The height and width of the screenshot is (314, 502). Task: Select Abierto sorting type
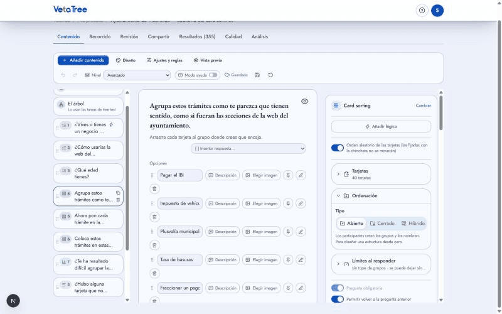click(x=351, y=224)
